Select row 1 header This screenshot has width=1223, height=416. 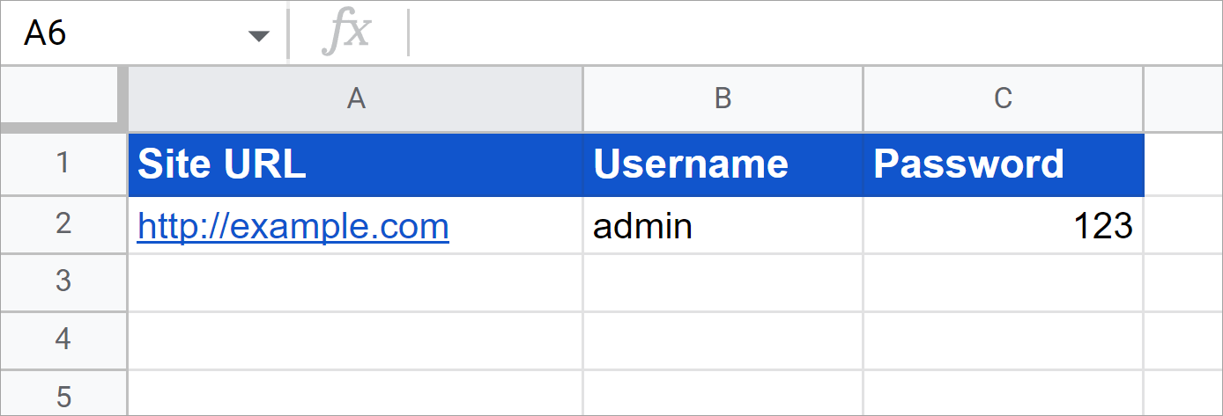tap(63, 164)
